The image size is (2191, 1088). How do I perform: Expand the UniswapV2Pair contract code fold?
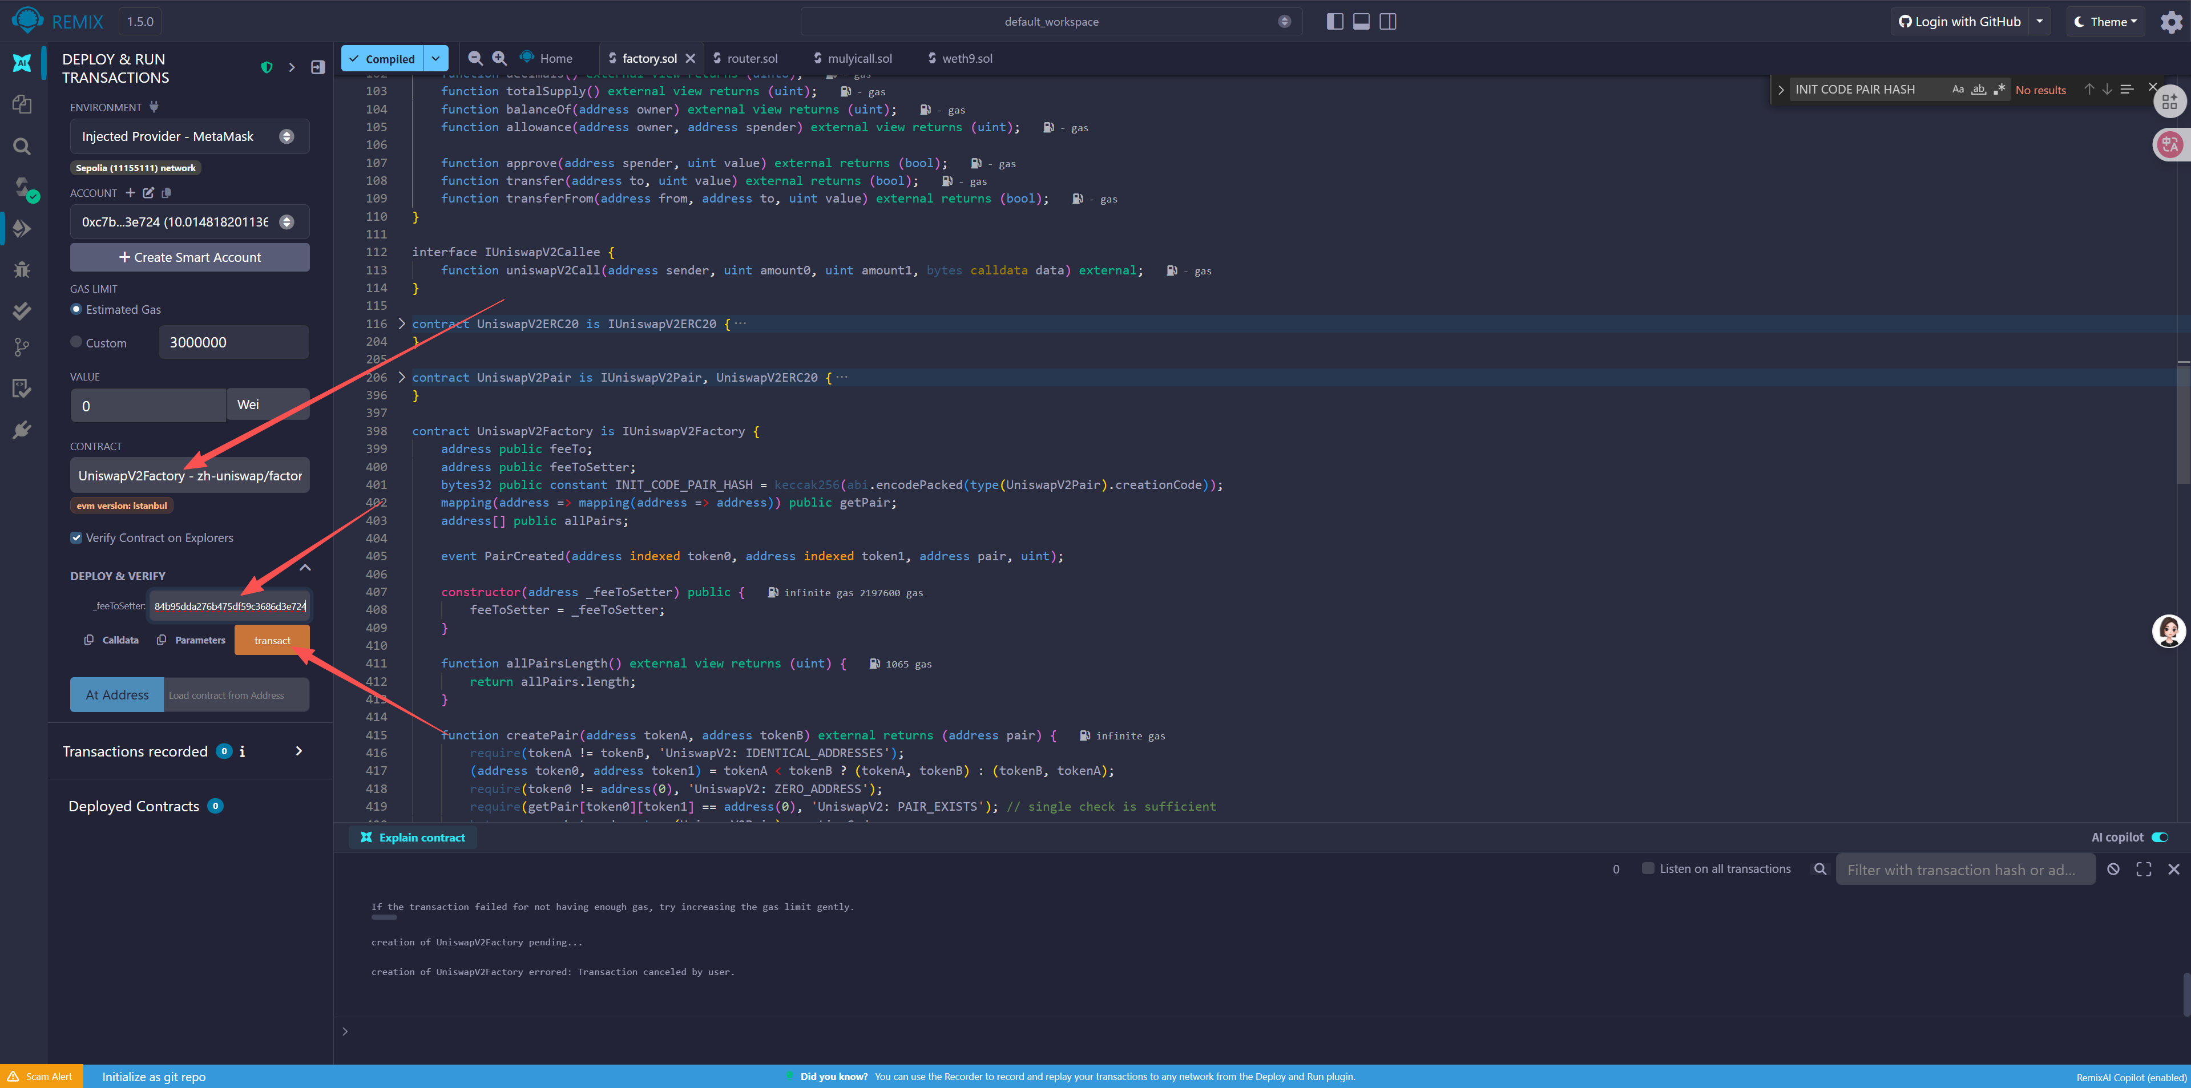pos(401,377)
